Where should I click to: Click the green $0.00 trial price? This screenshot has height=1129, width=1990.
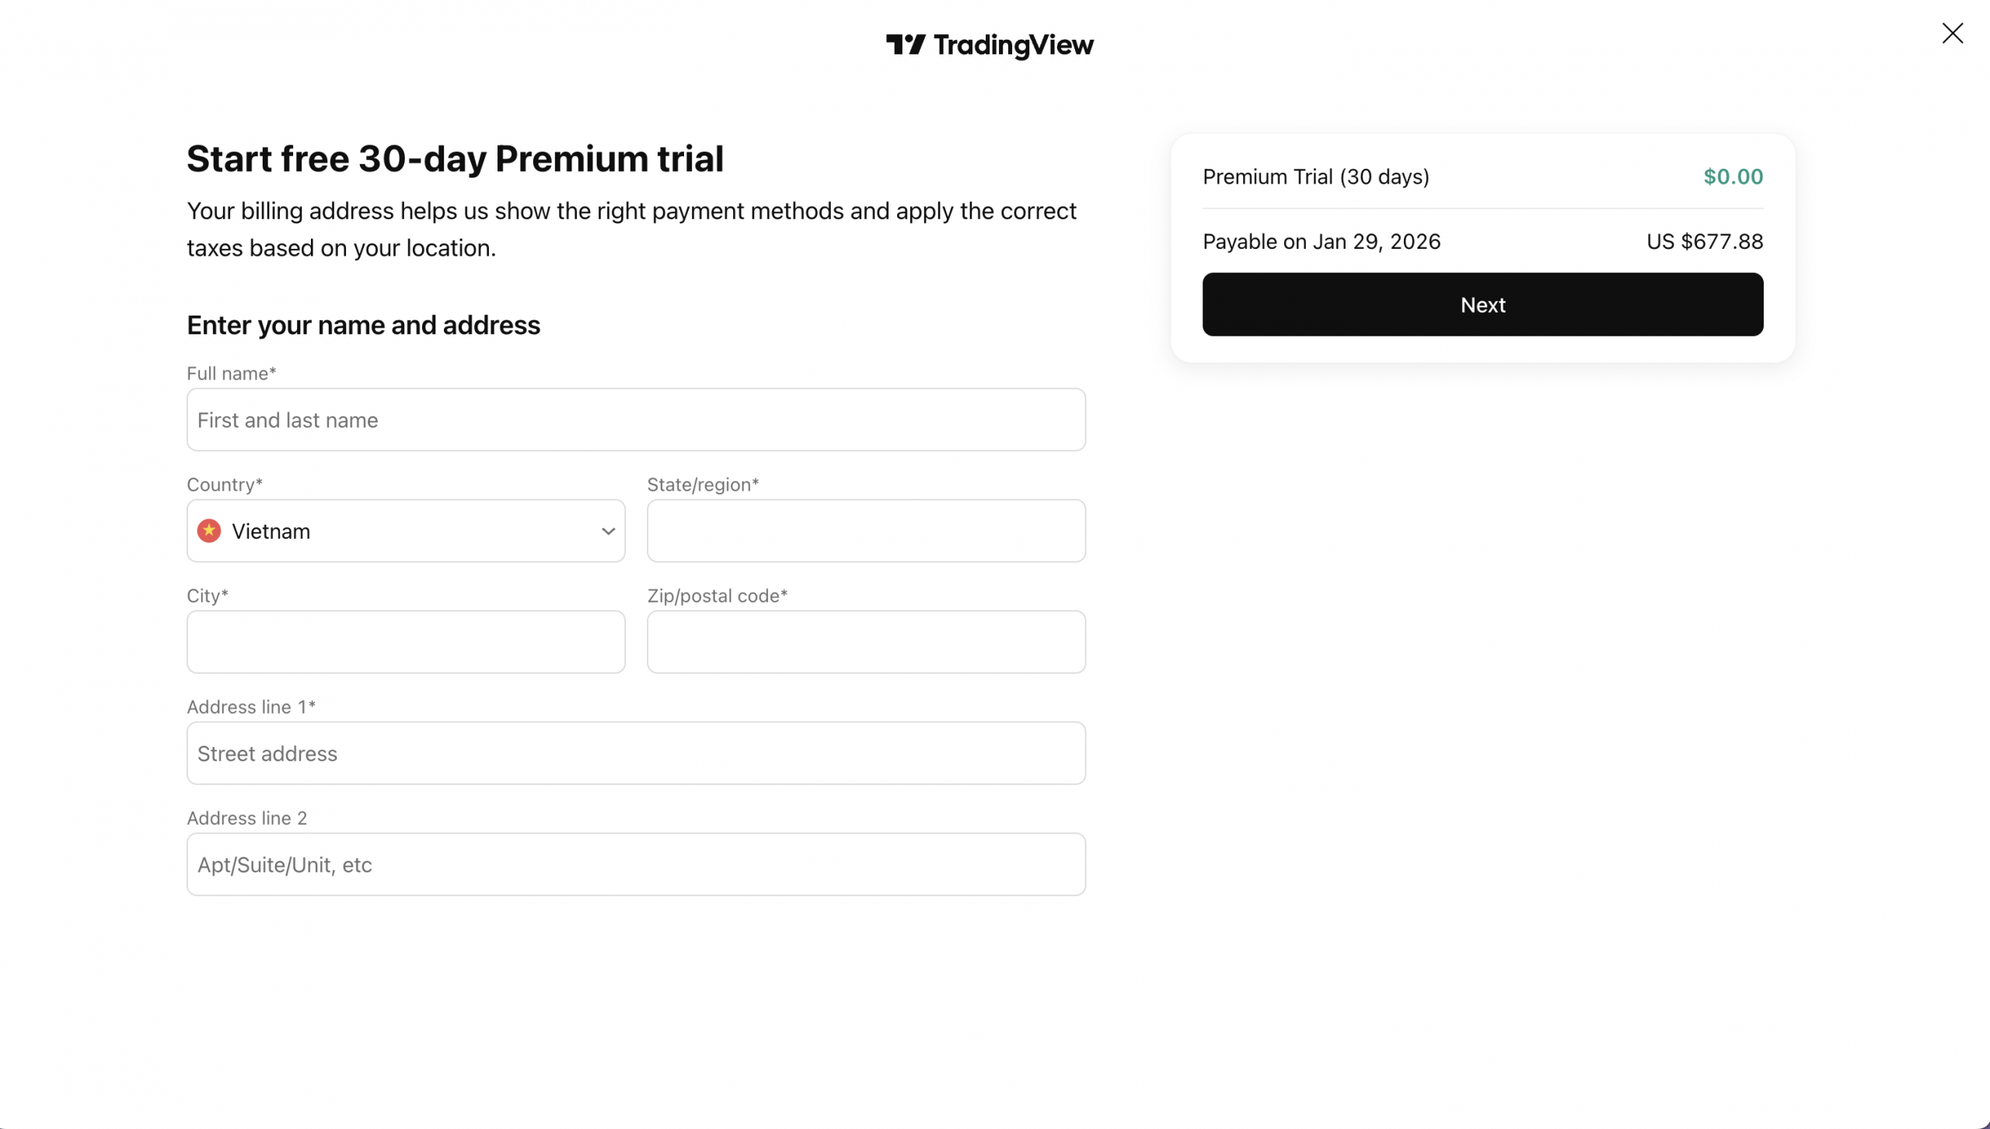[1733, 177]
